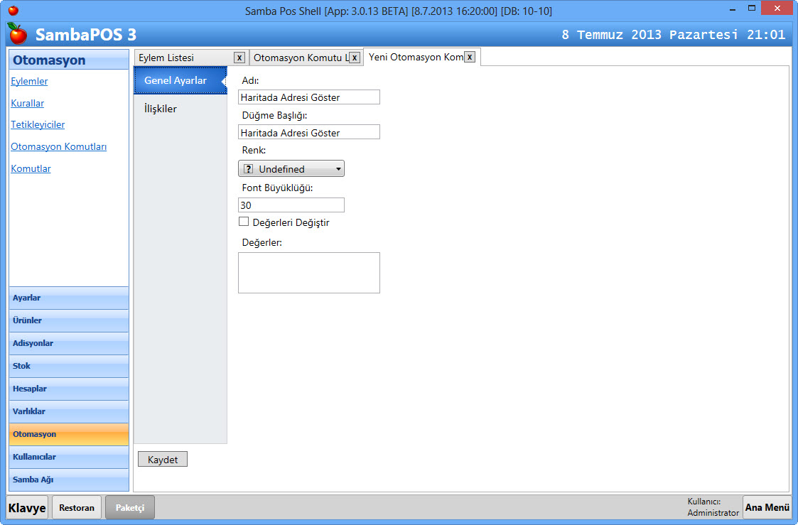Screen dimensions: 798x525
Task: Switch to the Eylem Listesi tab
Action: click(x=166, y=58)
